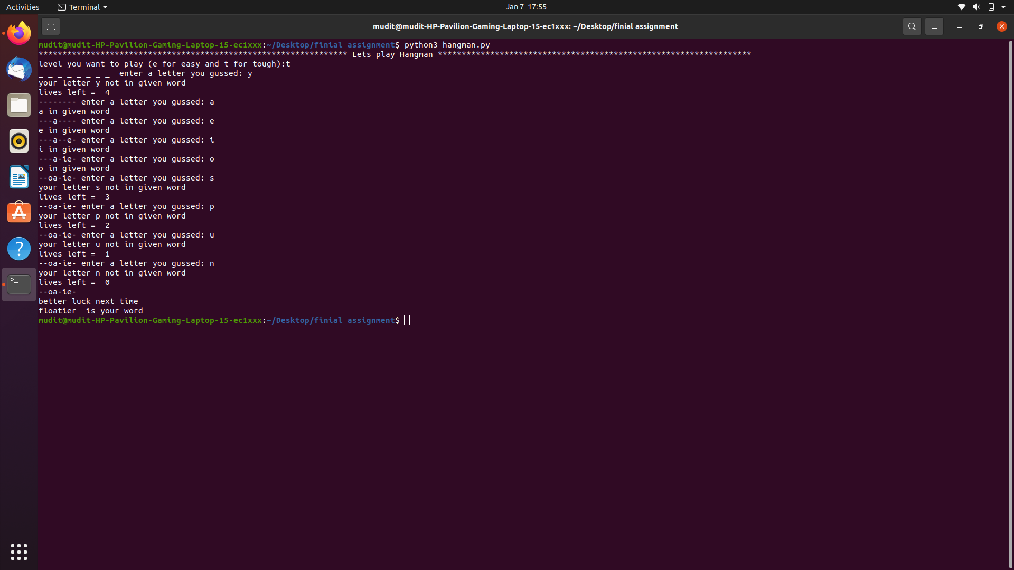
Task: Click the terminal command prompt cursor
Action: 407,320
